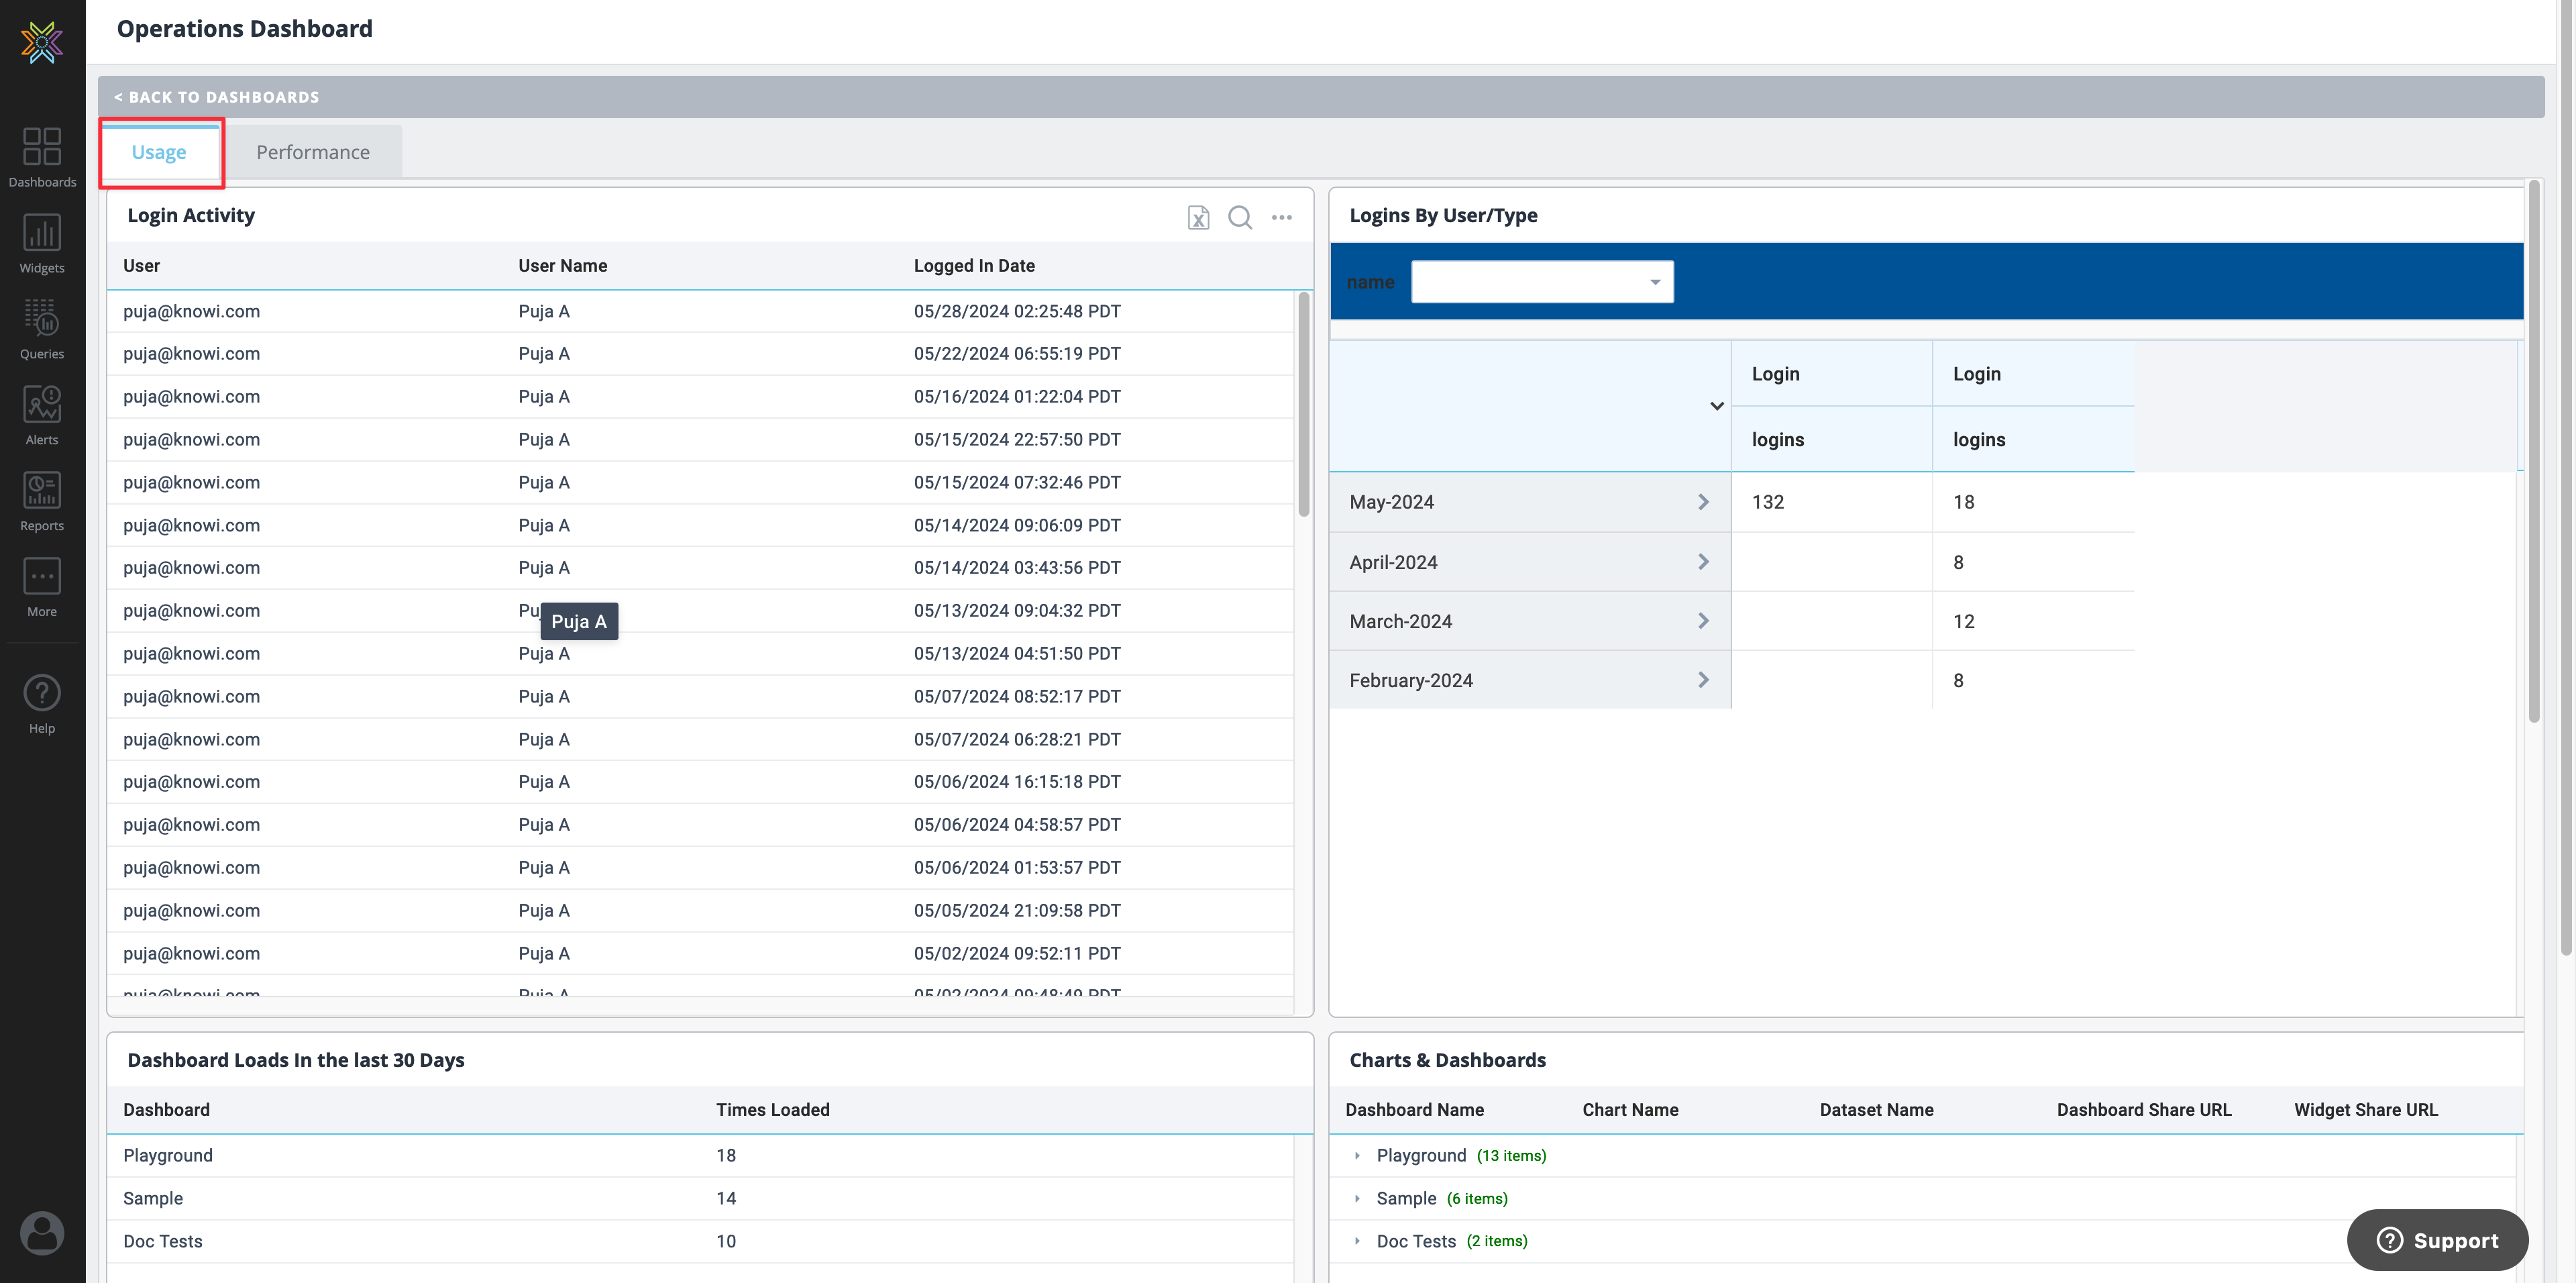Search within Login Activity widget
This screenshot has width=2576, height=1283.
tap(1240, 217)
